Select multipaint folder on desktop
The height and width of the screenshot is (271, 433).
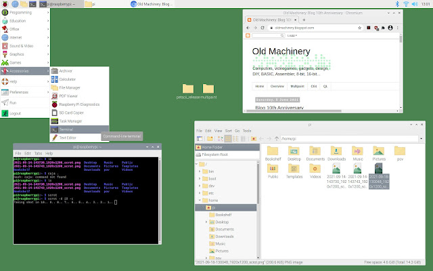pyautogui.click(x=208, y=91)
